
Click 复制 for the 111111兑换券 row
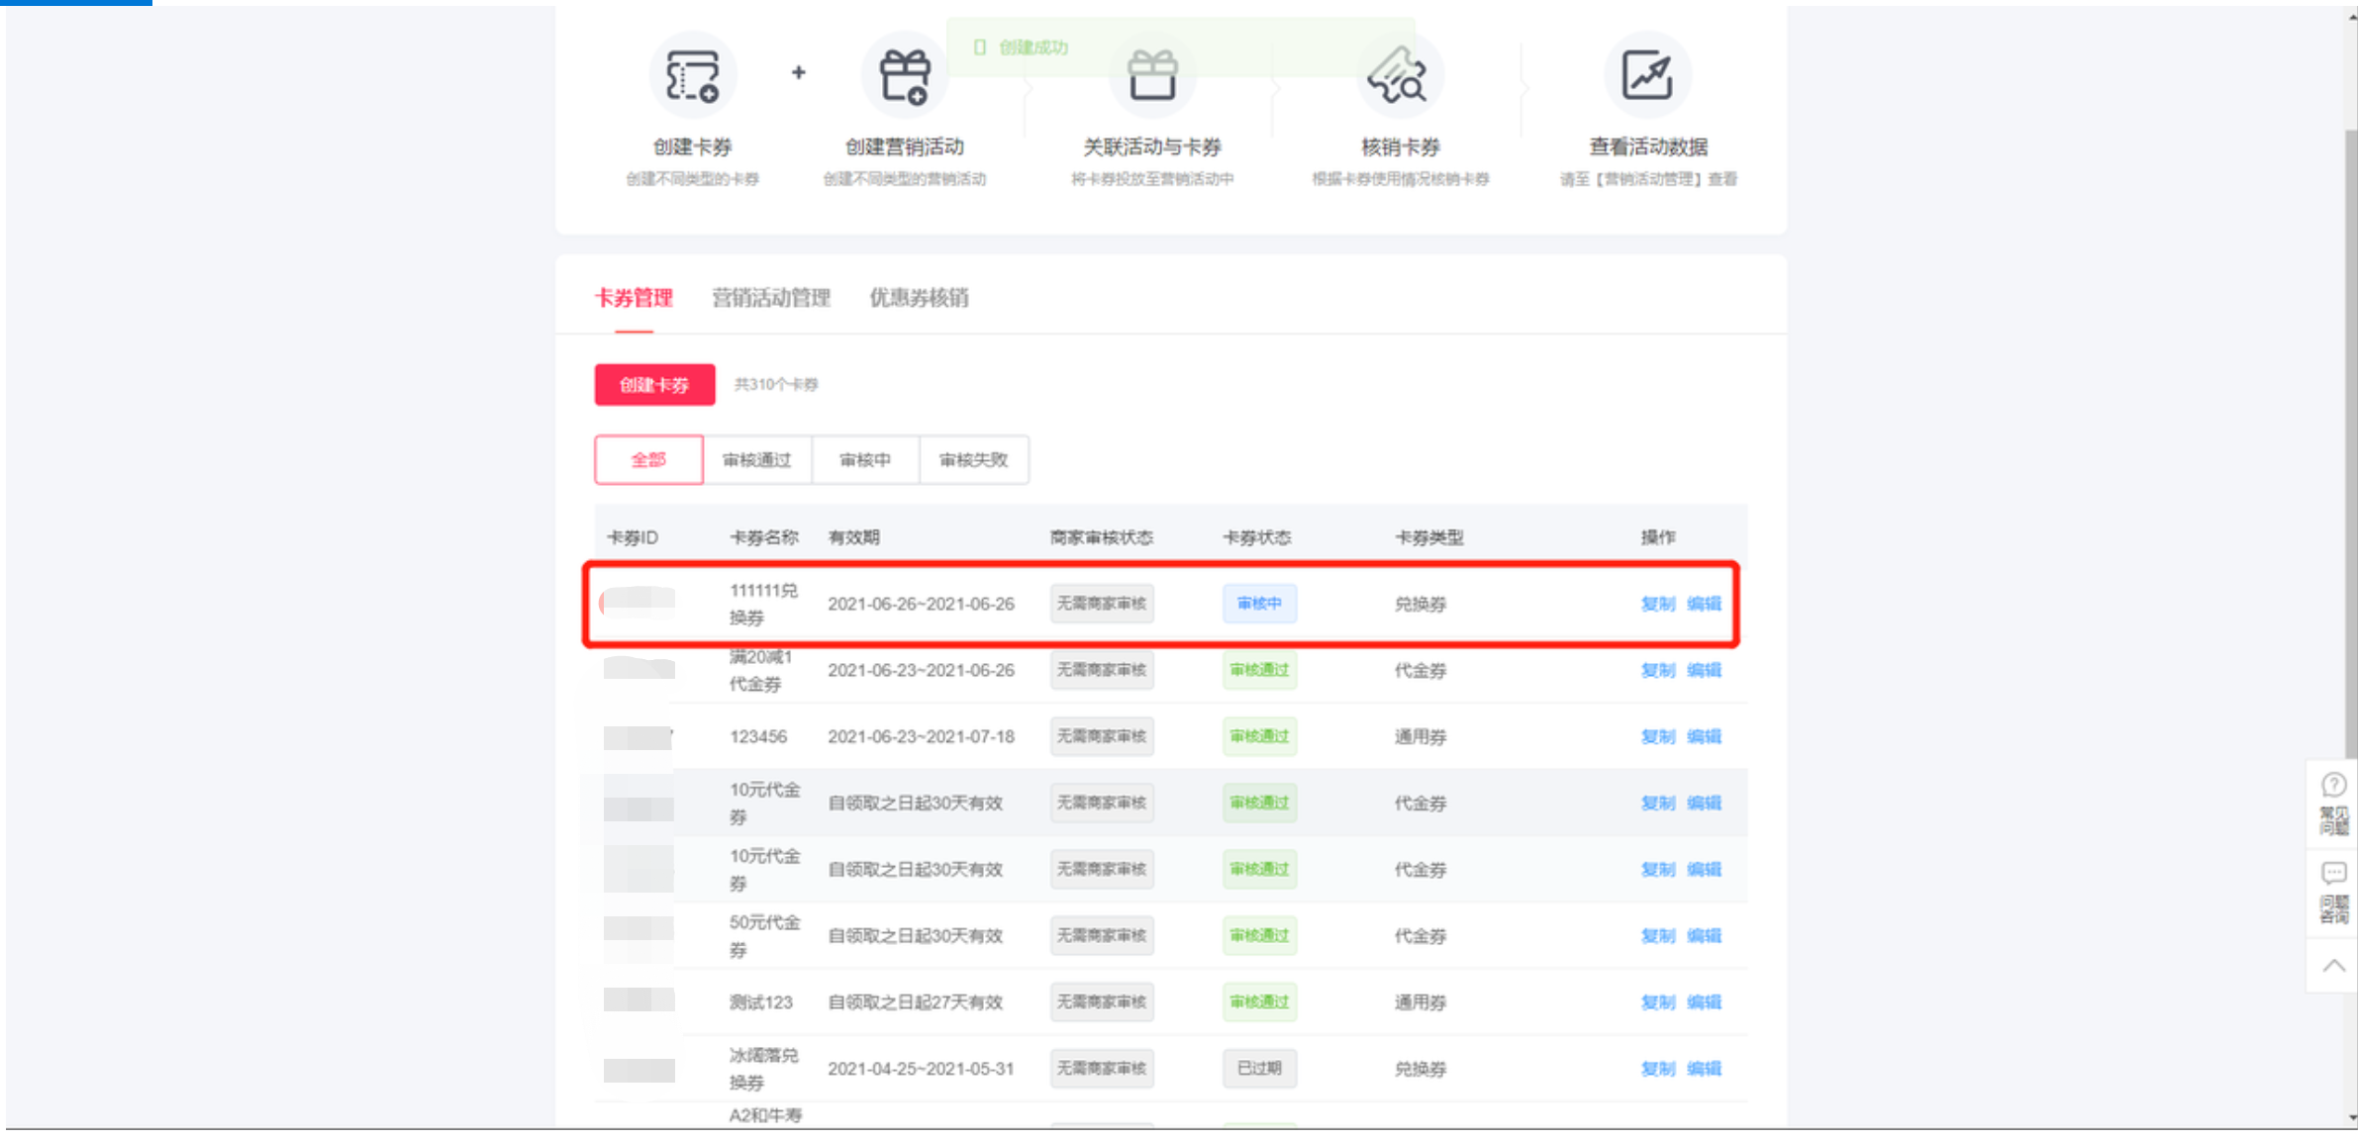pos(1657,604)
